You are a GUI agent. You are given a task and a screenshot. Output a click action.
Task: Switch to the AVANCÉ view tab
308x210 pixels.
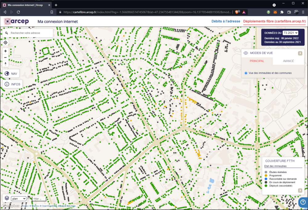(288, 61)
